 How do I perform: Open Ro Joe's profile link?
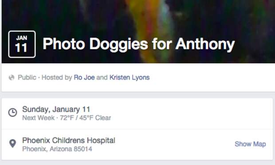tap(84, 77)
